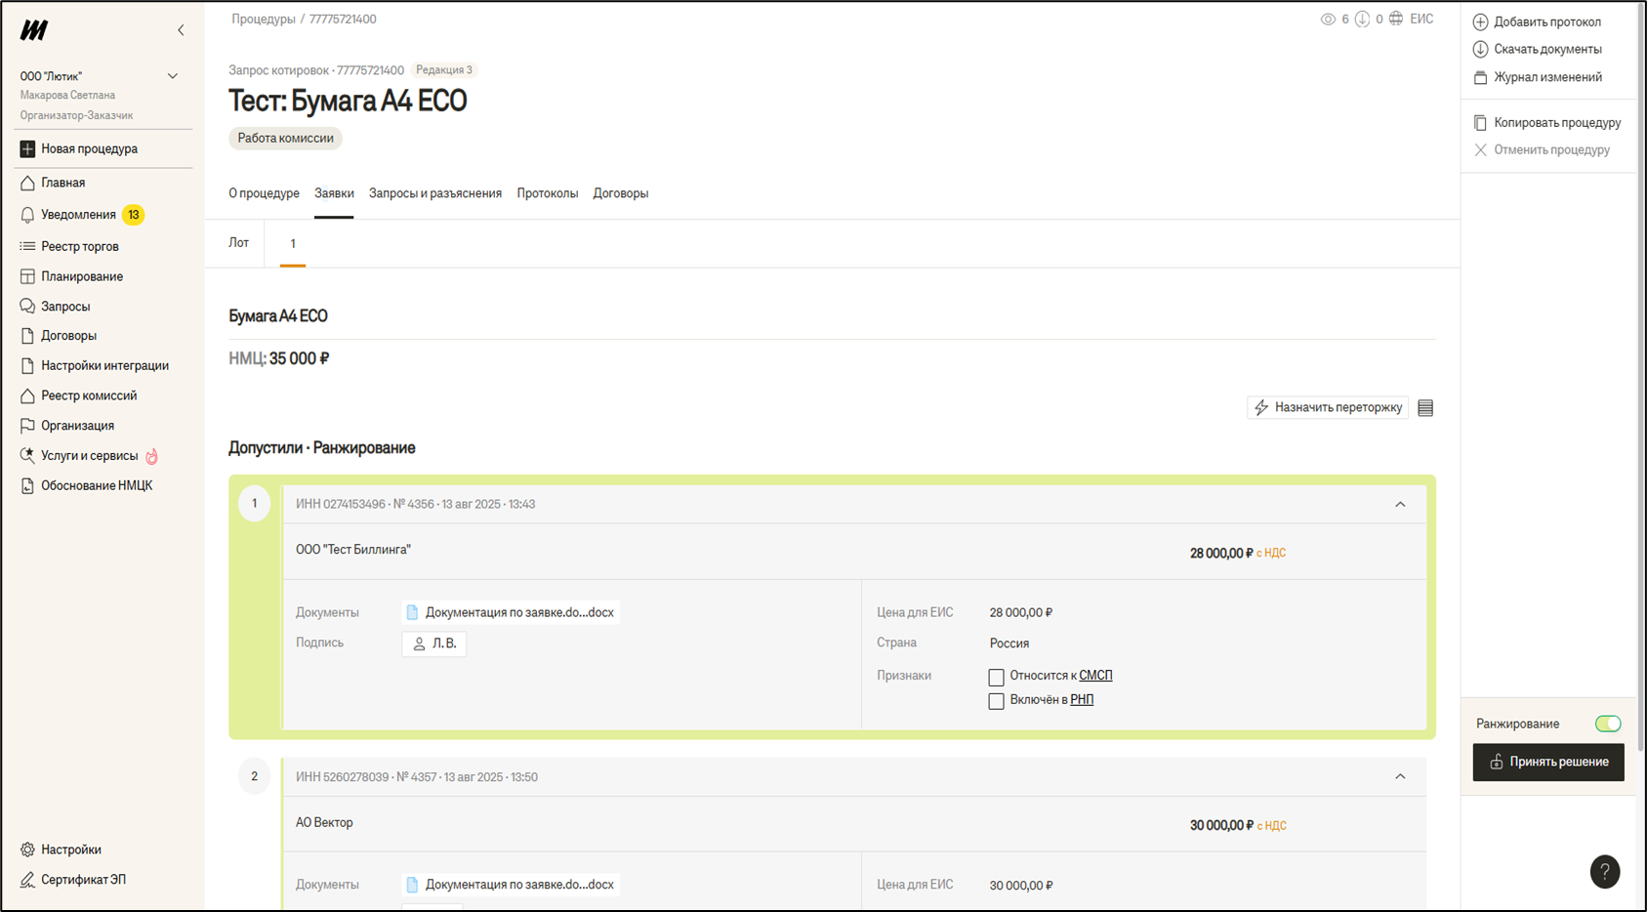This screenshot has height=912, width=1647.
Task: Toggle the Ранжирование switch off
Action: [x=1607, y=724]
